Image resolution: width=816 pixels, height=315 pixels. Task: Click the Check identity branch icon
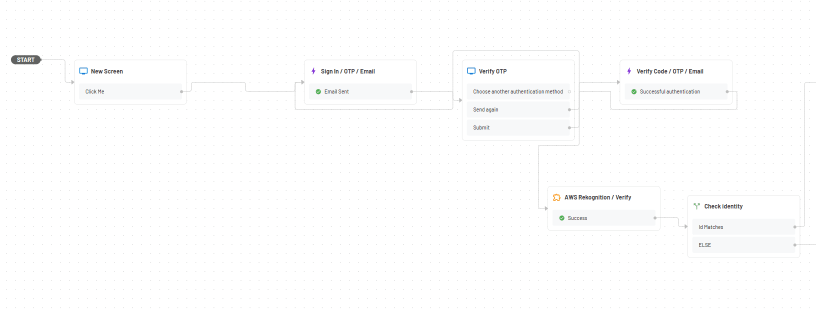696,206
